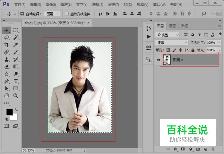
Task: Select the Horizontal Type tool
Action: pyautogui.click(x=16, y=81)
